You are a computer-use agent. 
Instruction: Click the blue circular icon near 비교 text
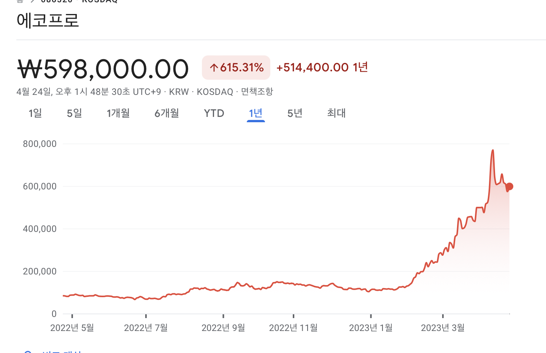click(28, 351)
